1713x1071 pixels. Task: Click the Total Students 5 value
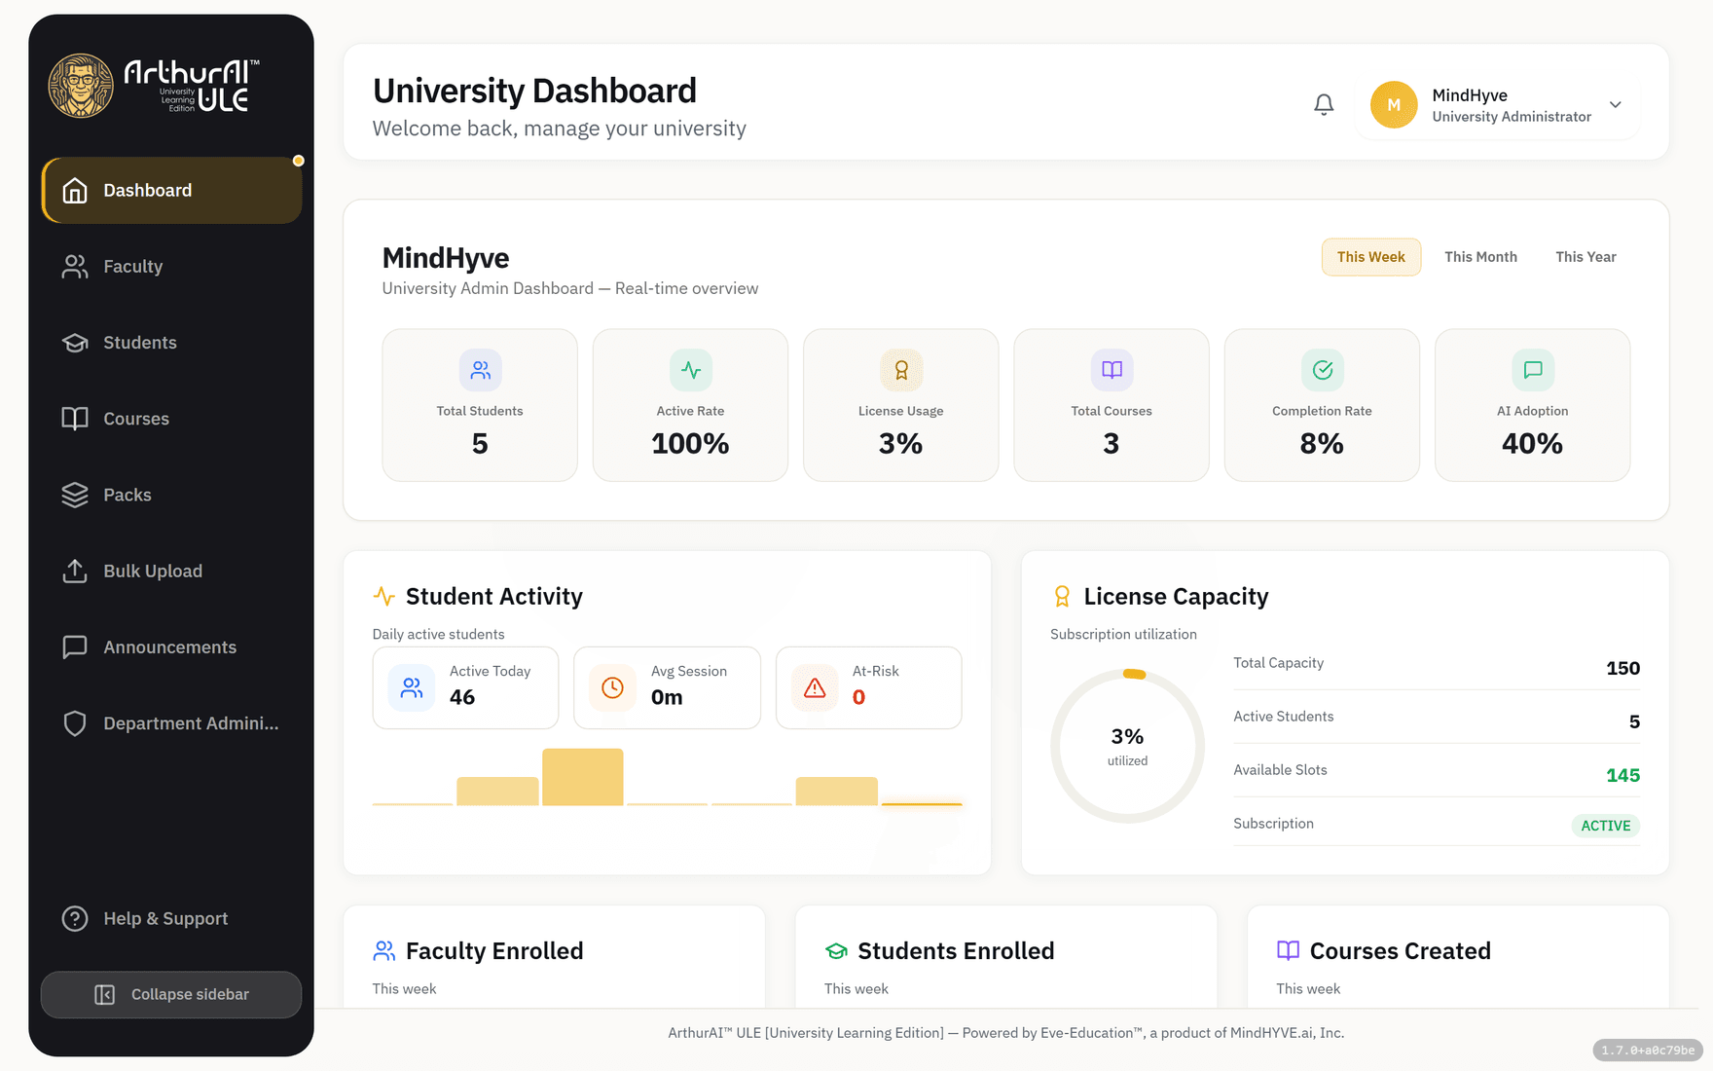(x=480, y=444)
